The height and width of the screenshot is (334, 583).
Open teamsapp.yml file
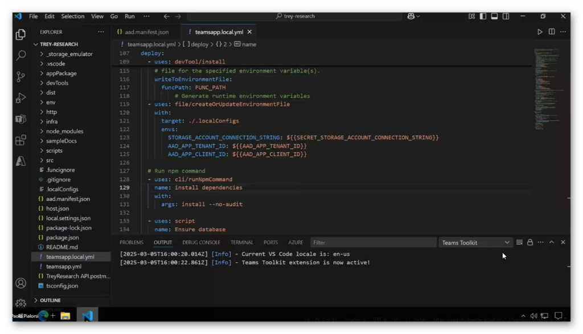[x=64, y=266]
